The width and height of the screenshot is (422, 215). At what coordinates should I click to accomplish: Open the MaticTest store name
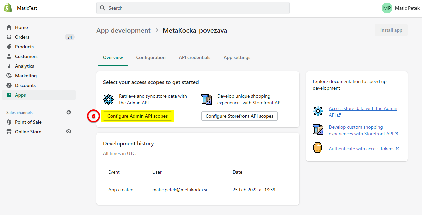[27, 8]
